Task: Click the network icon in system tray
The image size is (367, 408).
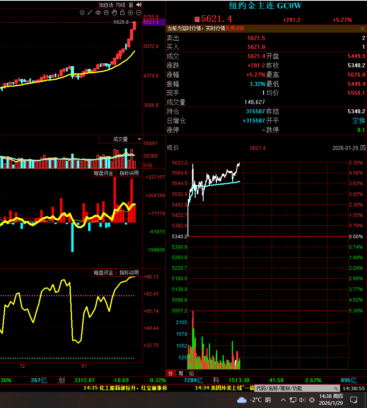Action: (293, 400)
